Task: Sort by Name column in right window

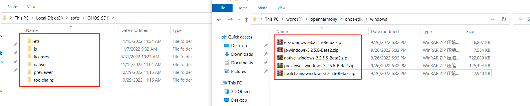Action: click(x=282, y=32)
